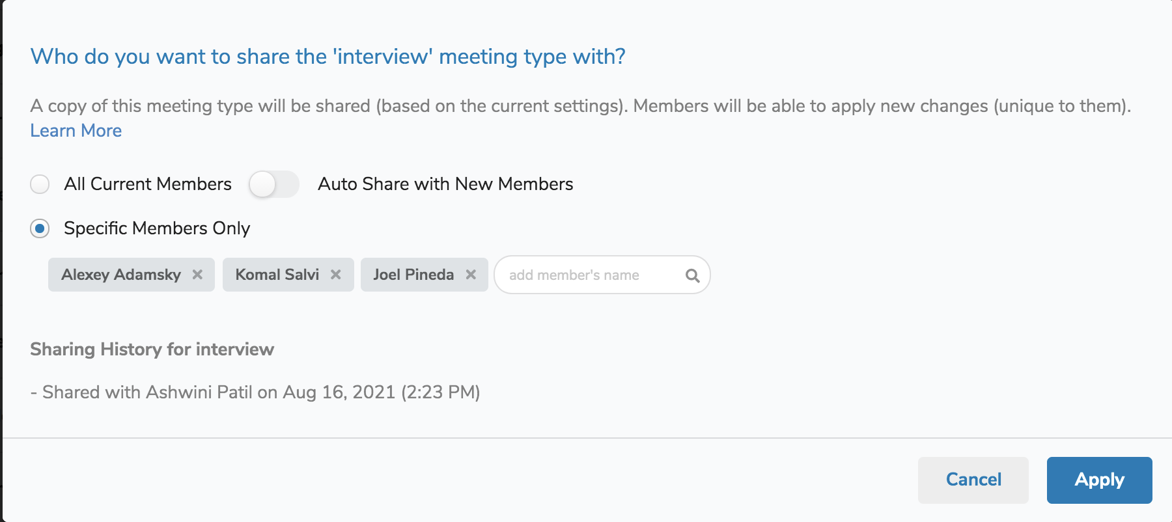Click the 'All Current Members' label text
Viewport: 1172px width, 522px height.
148,184
